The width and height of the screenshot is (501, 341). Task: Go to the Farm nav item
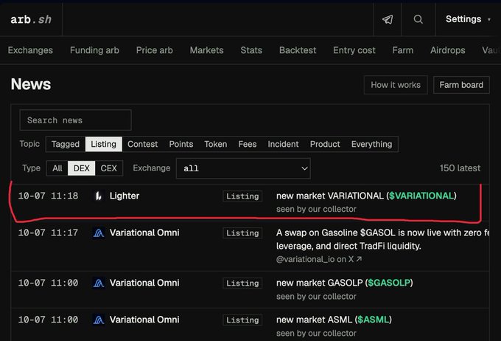point(402,50)
